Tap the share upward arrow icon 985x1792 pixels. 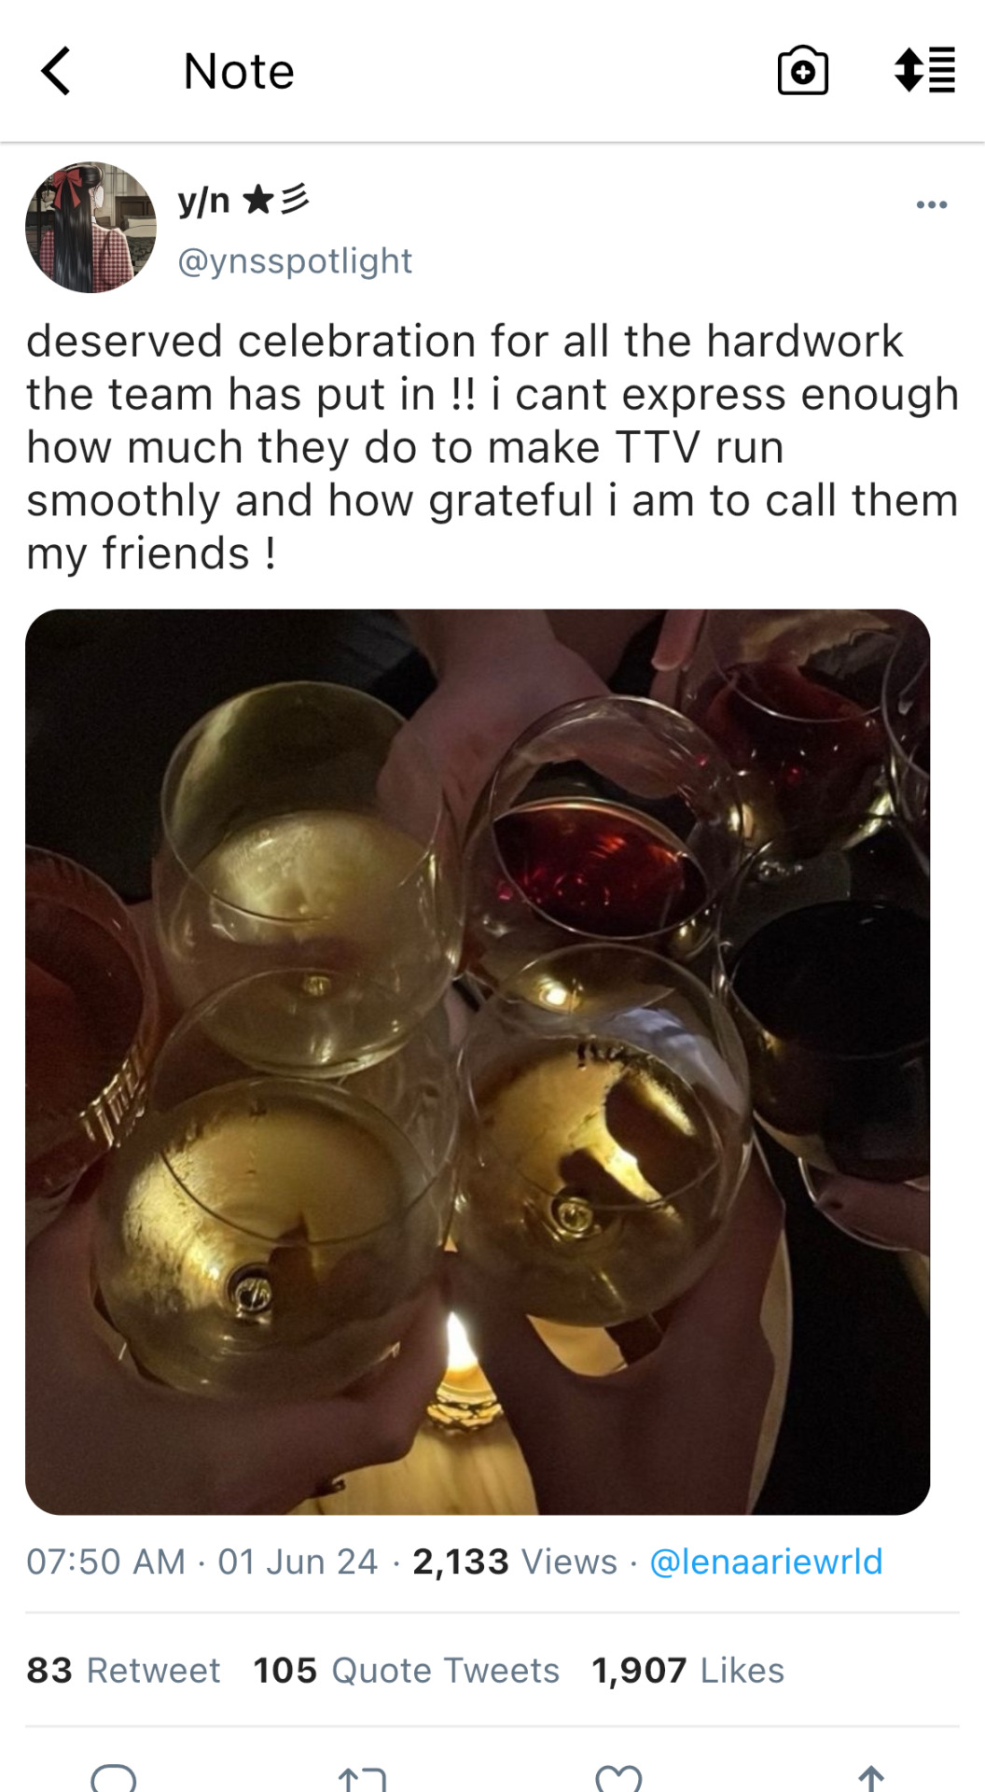click(871, 1778)
